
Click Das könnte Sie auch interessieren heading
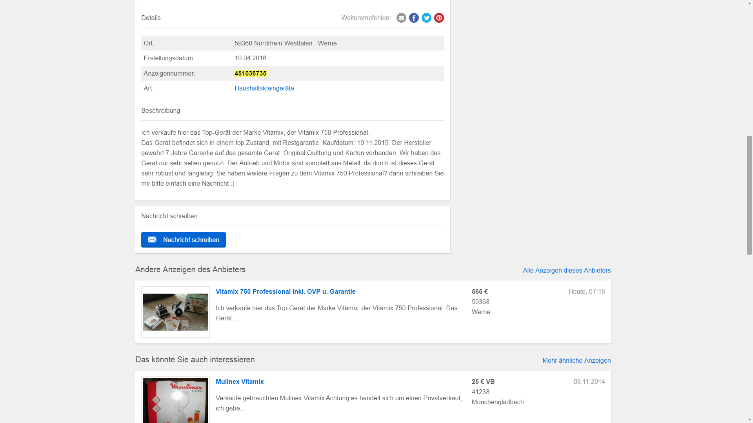point(195,360)
